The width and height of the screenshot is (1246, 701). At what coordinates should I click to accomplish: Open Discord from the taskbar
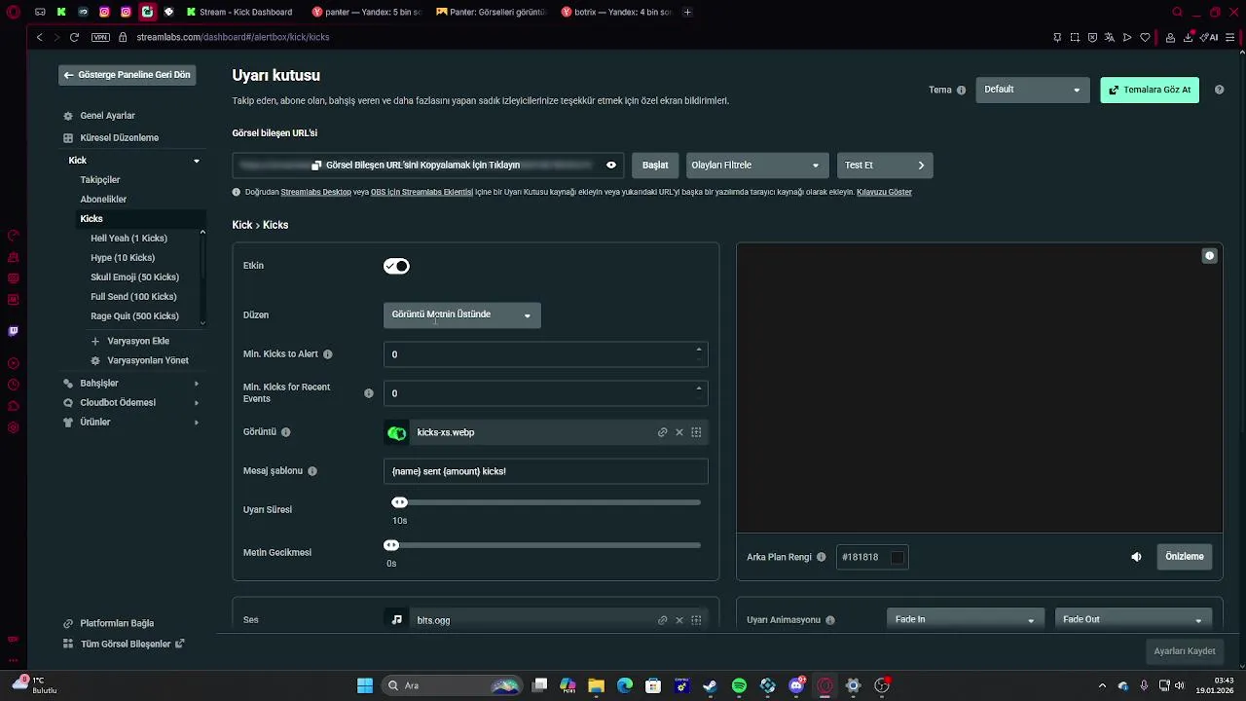(x=796, y=685)
